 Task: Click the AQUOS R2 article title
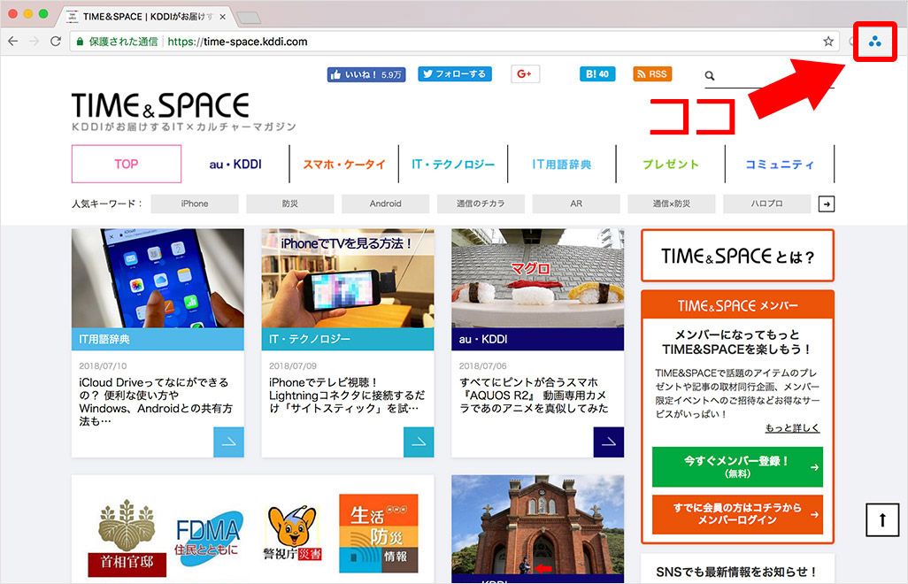coord(534,396)
